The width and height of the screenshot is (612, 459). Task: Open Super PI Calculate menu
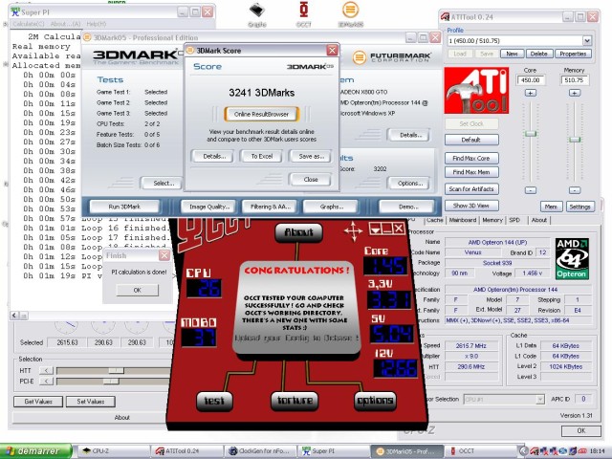point(29,24)
